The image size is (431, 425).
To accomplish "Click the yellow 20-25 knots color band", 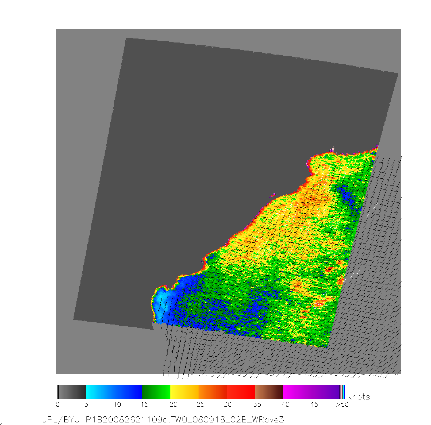I will pos(184,392).
